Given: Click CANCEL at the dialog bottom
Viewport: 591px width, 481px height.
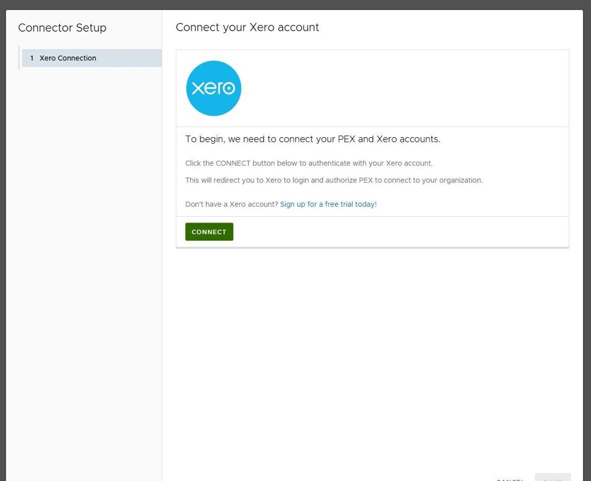Looking at the screenshot, I should click(x=510, y=479).
